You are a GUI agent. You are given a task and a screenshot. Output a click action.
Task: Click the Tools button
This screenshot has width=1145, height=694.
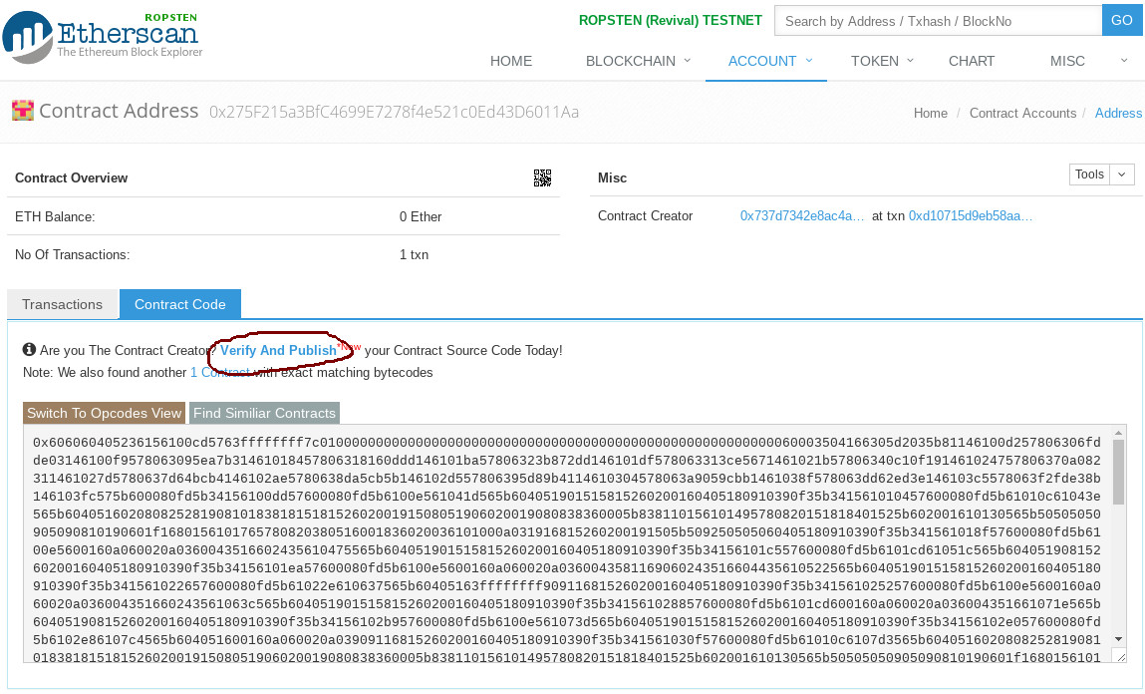[1089, 174]
